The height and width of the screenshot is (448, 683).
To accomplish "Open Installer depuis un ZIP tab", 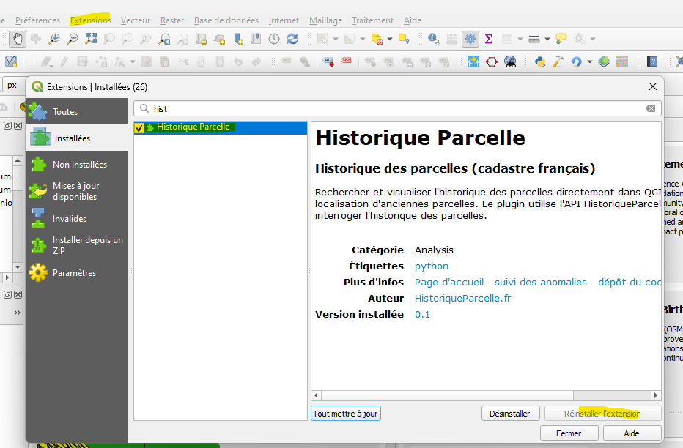I will (77, 245).
